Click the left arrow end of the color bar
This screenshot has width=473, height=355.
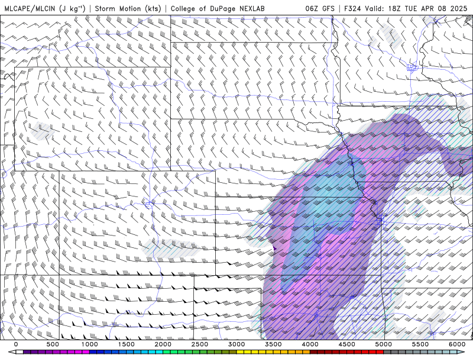coord(12,352)
